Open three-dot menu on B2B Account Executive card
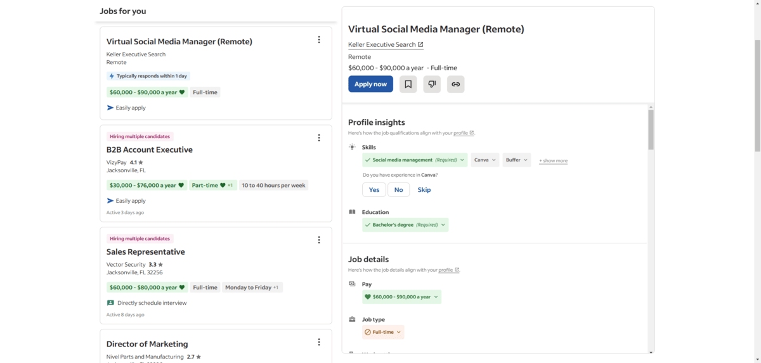 (x=319, y=137)
